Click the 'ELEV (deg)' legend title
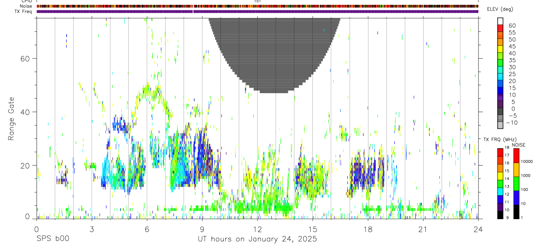The image size is (538, 248). pyautogui.click(x=500, y=9)
